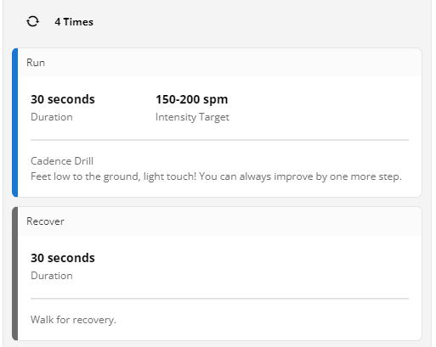The image size is (436, 347).
Task: Click the divider line in Run card
Action: pyautogui.click(x=219, y=140)
